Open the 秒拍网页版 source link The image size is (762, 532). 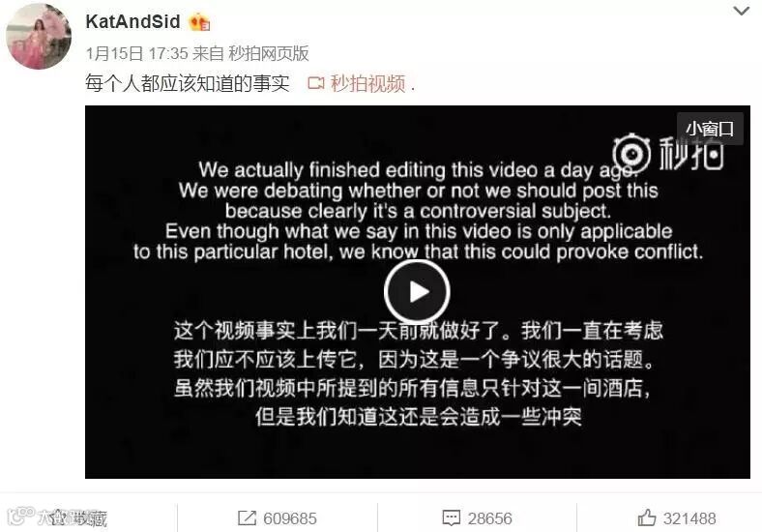point(269,53)
